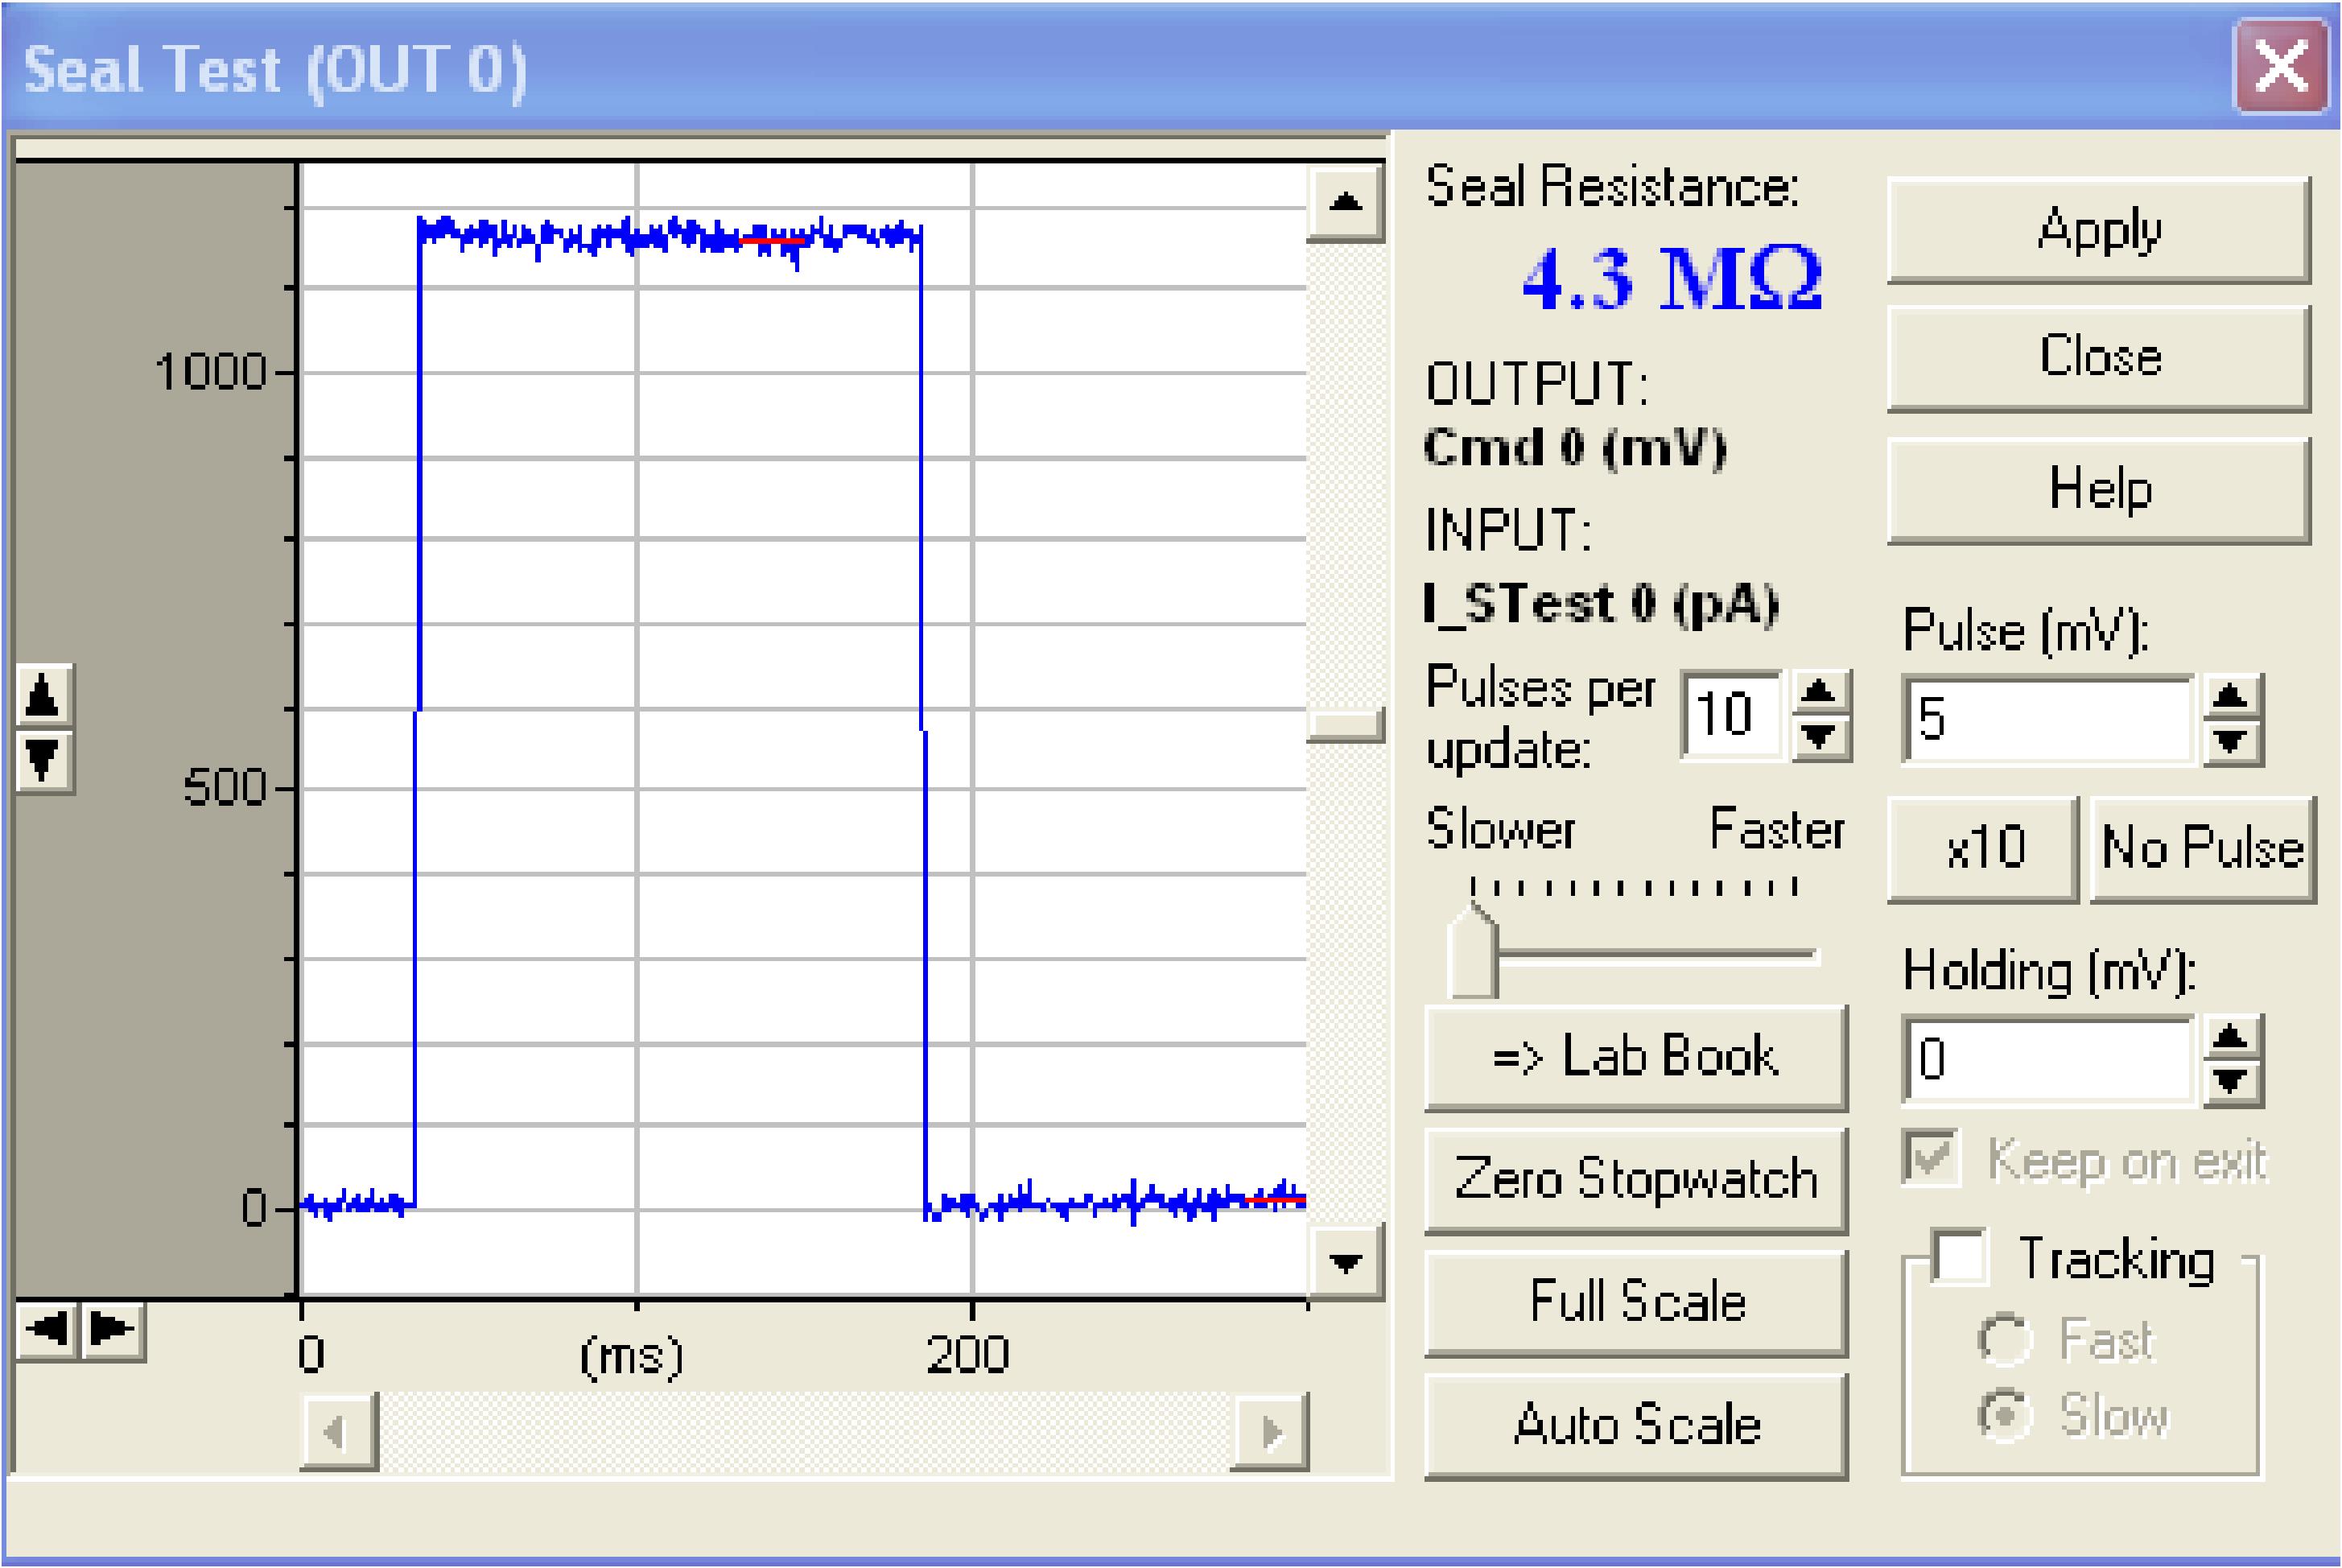This screenshot has height=1568, width=2342.
Task: Close the Seal Test window
Action: point(2281,68)
